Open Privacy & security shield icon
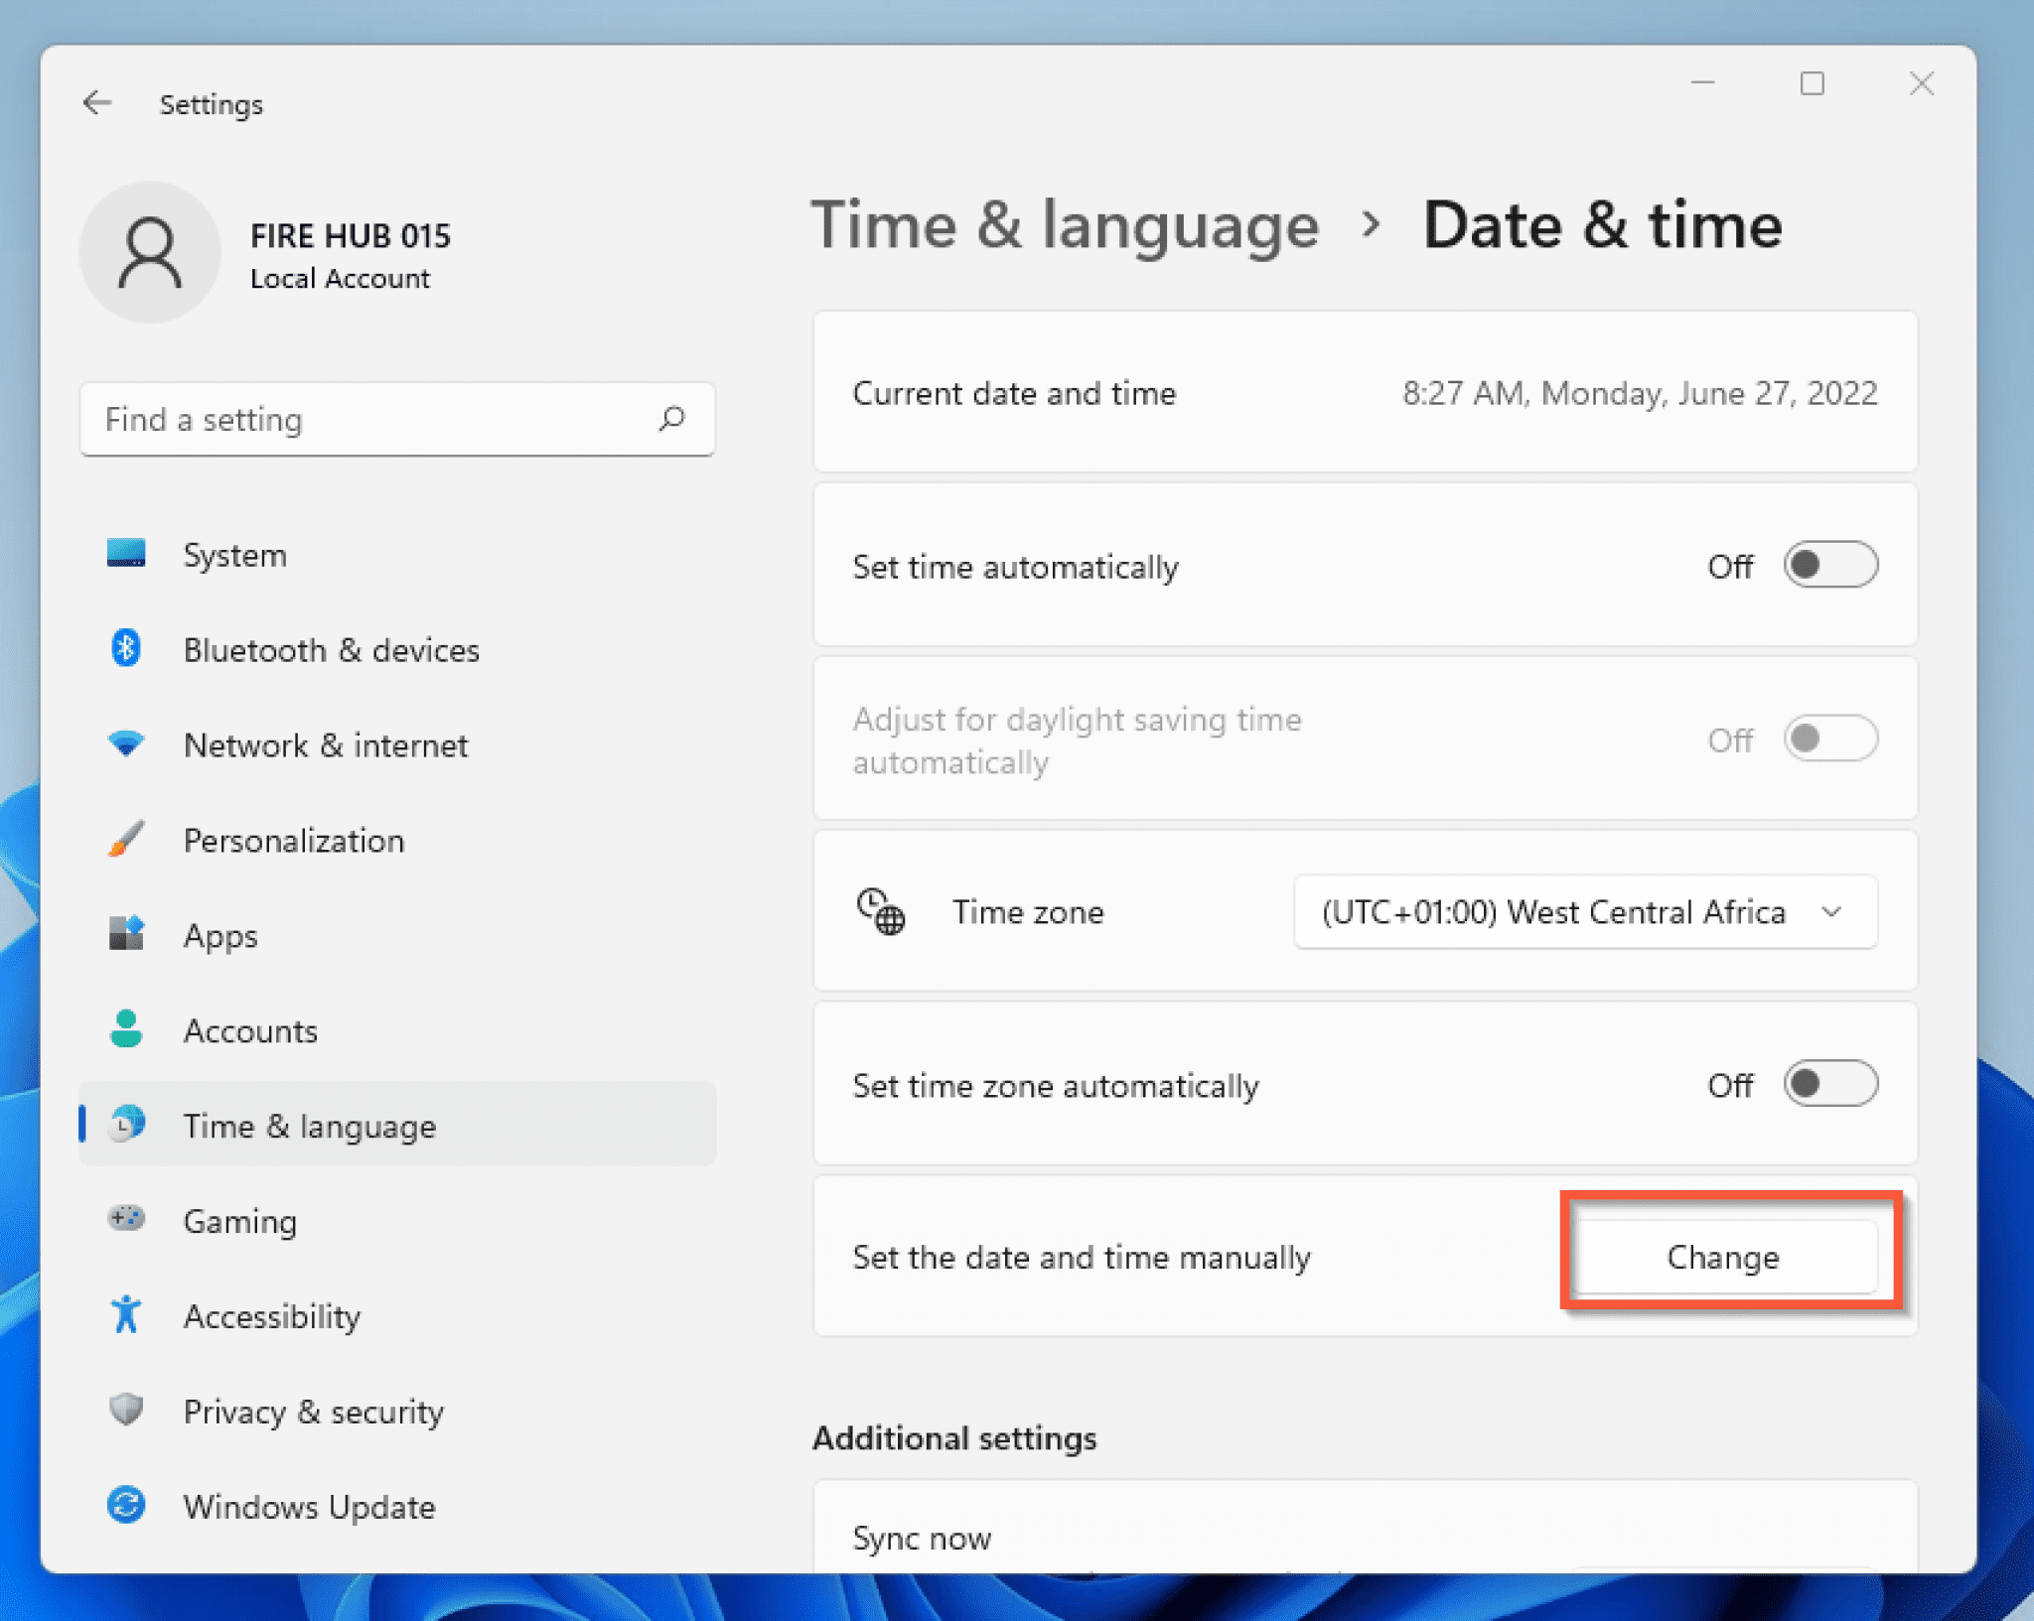Screen dimensions: 2034x1621 pyautogui.click(x=127, y=1410)
